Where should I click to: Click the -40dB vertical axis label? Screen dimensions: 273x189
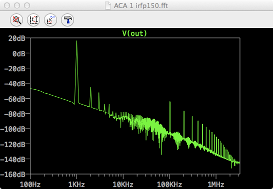[x=14, y=84]
